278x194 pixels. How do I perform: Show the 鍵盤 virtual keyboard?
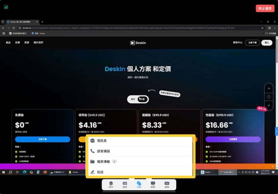167,185
